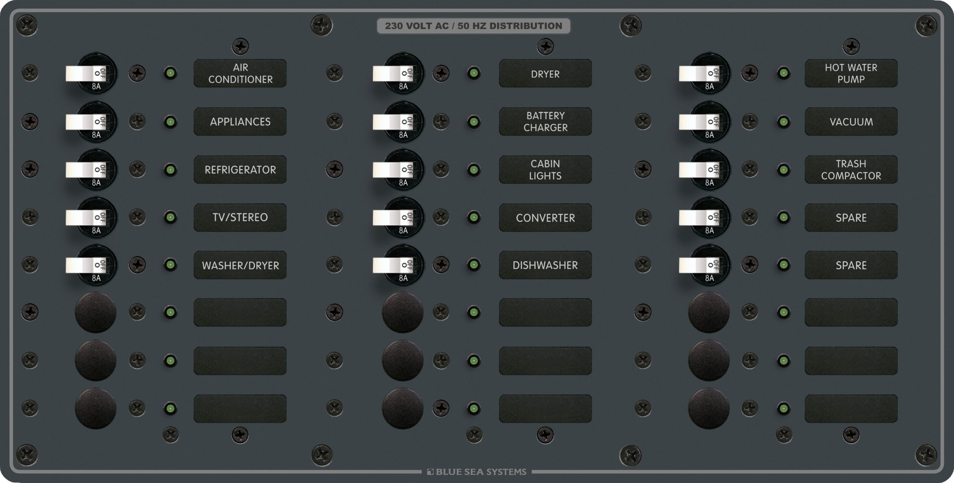The image size is (954, 483).
Task: Click the green LED beside Washer/Dryer
Action: (171, 265)
